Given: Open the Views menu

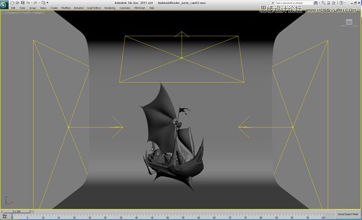Looking at the screenshot, I should tap(43, 8).
